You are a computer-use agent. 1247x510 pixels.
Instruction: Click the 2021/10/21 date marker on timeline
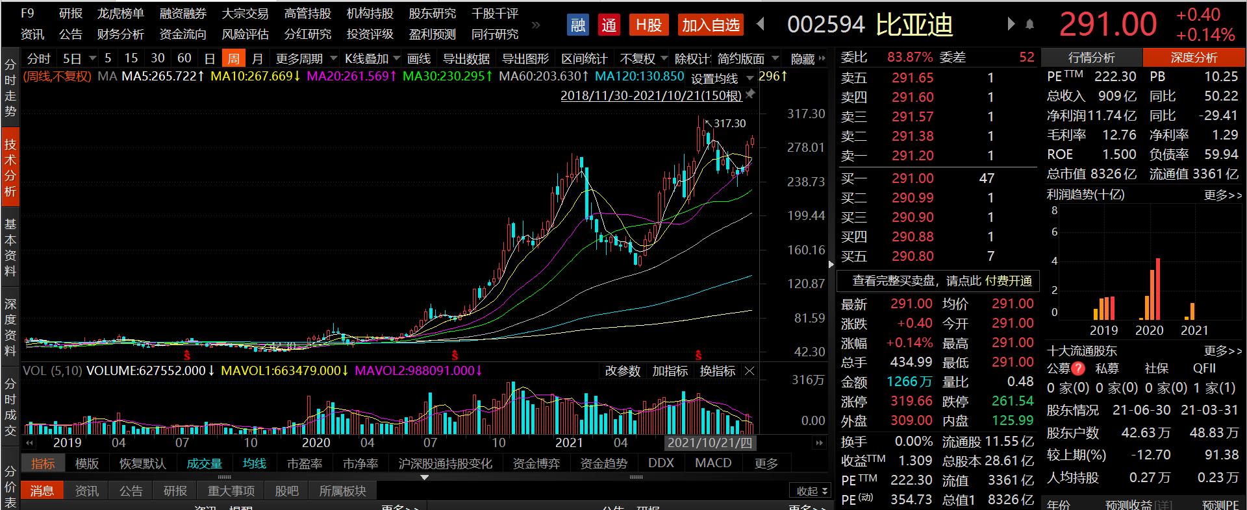709,443
